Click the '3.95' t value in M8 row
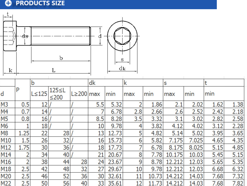This screenshot has width=247, height=186. pyautogui.click(x=218, y=133)
